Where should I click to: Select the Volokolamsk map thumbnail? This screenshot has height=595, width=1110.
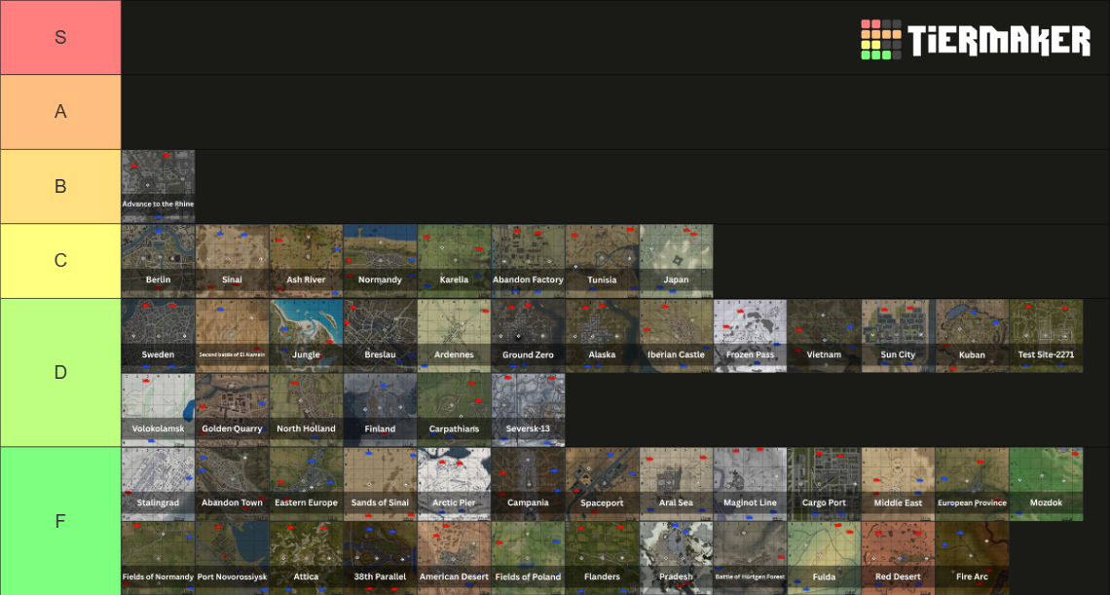tap(158, 409)
